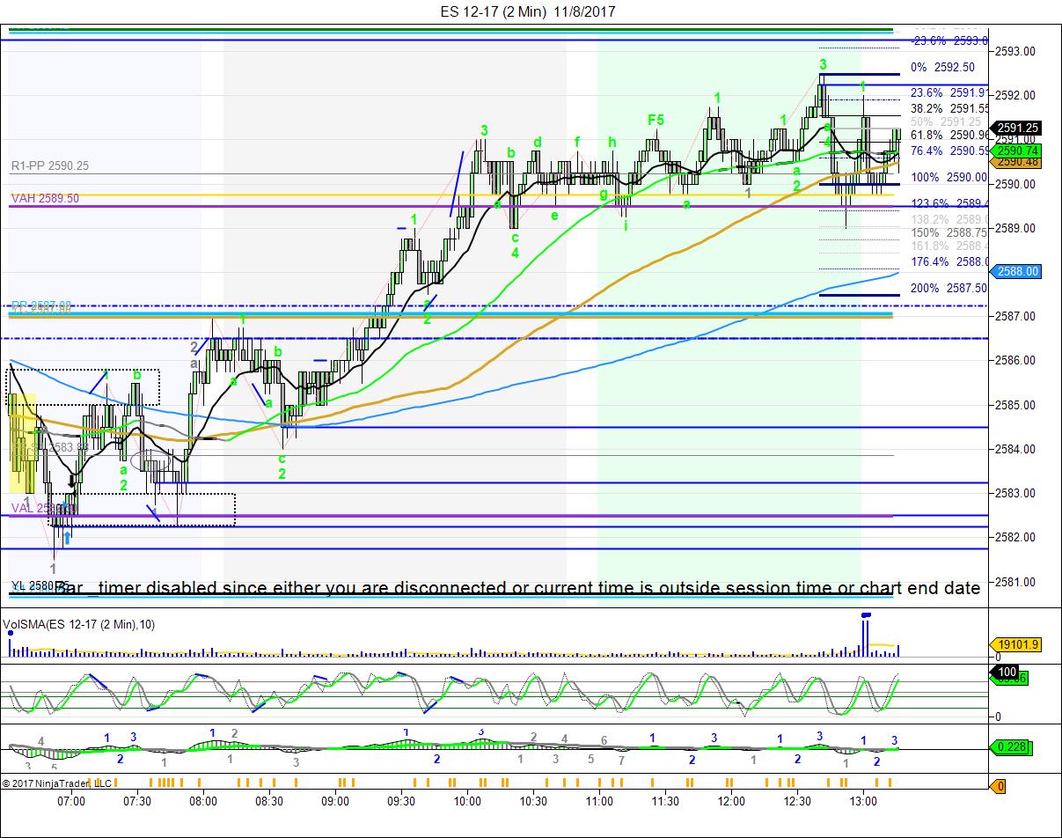
Task: Select the 13:00 time axis label
Action: [863, 800]
